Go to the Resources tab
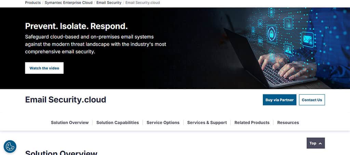 (288, 123)
